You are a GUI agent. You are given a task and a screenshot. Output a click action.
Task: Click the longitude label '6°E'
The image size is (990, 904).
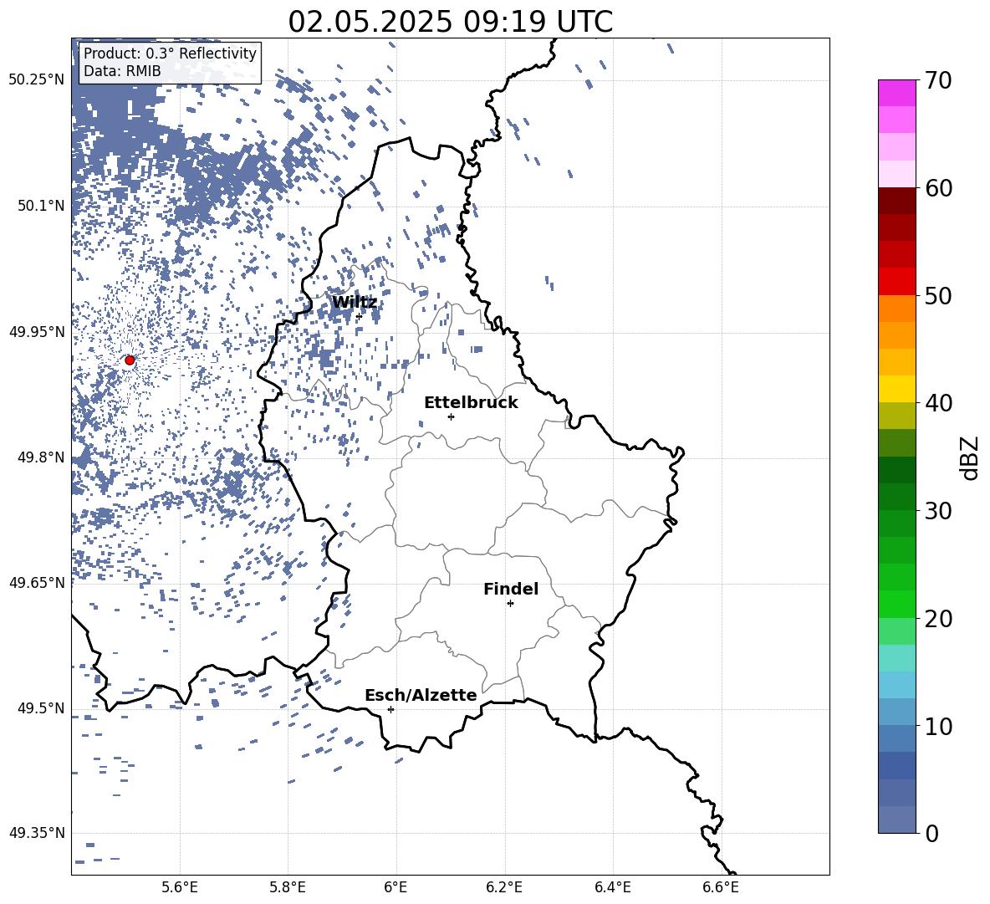pos(395,888)
